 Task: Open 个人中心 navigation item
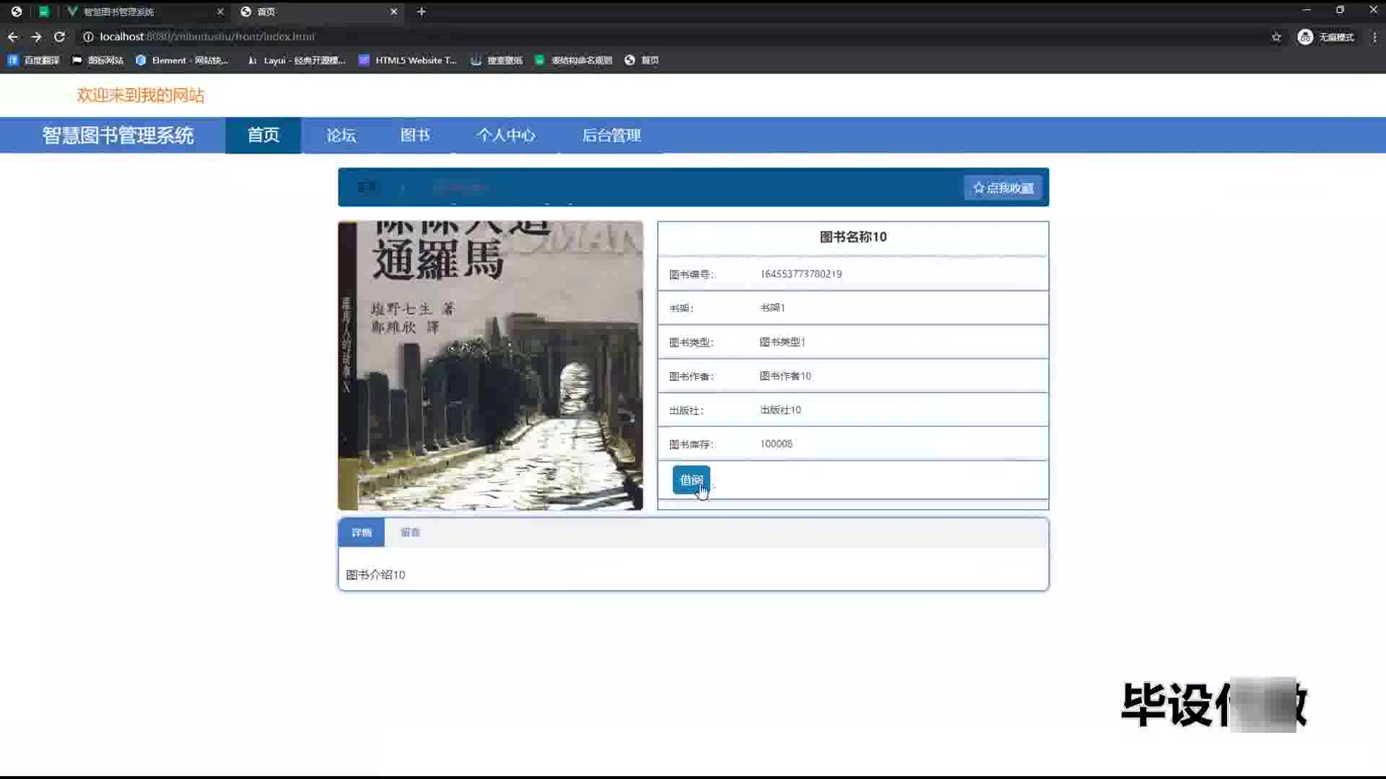[x=505, y=136]
